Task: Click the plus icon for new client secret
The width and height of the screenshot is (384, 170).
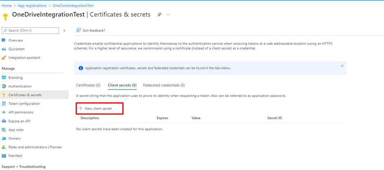Action: pos(80,109)
